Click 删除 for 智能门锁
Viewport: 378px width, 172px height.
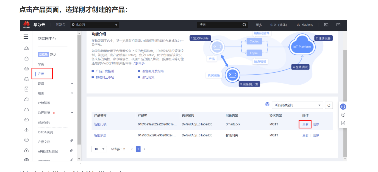[x=316, y=124]
